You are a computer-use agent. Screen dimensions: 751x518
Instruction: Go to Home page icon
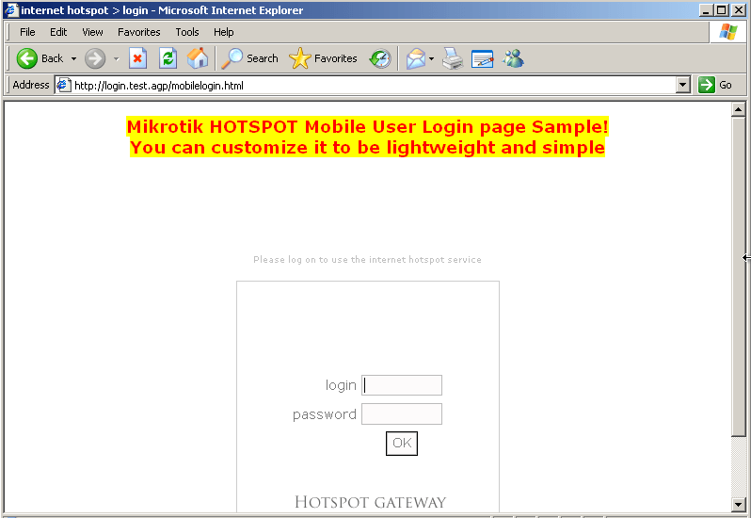[198, 58]
